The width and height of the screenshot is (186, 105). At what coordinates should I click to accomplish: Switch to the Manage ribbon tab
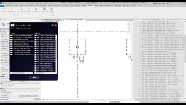click(78, 6)
